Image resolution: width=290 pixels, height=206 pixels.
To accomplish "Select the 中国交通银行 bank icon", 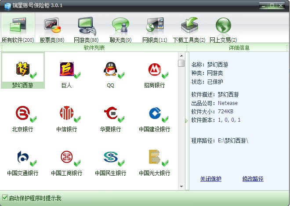I will click(x=23, y=157).
